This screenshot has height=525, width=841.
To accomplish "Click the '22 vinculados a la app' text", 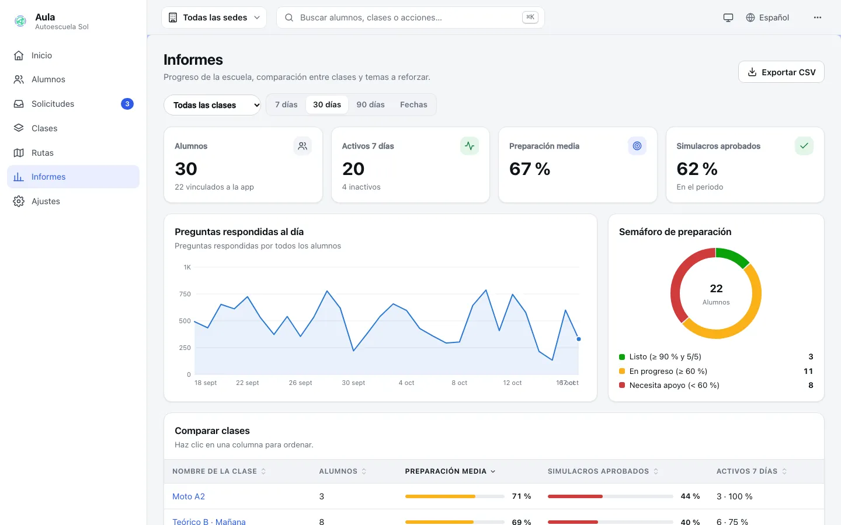I will coord(214,187).
